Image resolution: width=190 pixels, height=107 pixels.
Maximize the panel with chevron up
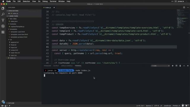tap(184, 66)
